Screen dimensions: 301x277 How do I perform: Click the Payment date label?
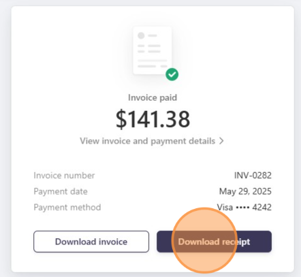(61, 191)
